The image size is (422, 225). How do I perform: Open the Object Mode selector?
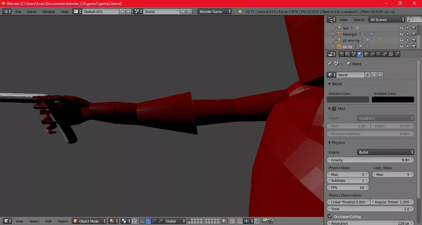point(89,221)
